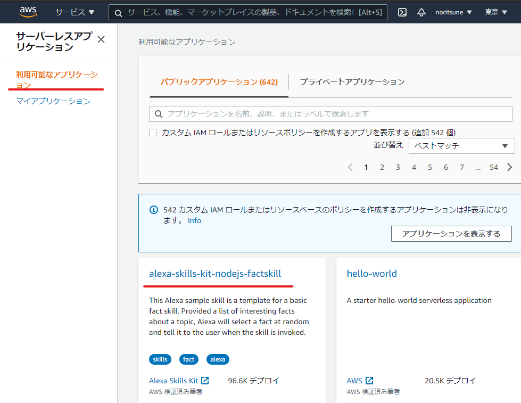
Task: Open the ベストマッチ sort dropdown
Action: pyautogui.click(x=461, y=146)
